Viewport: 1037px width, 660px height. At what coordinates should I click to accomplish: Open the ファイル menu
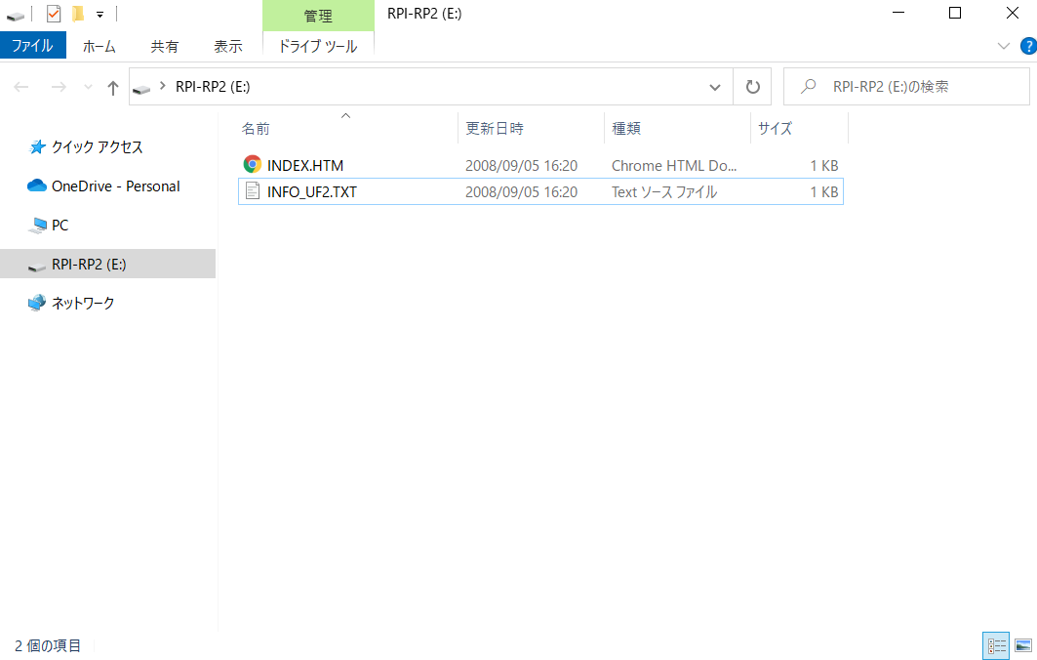33,45
